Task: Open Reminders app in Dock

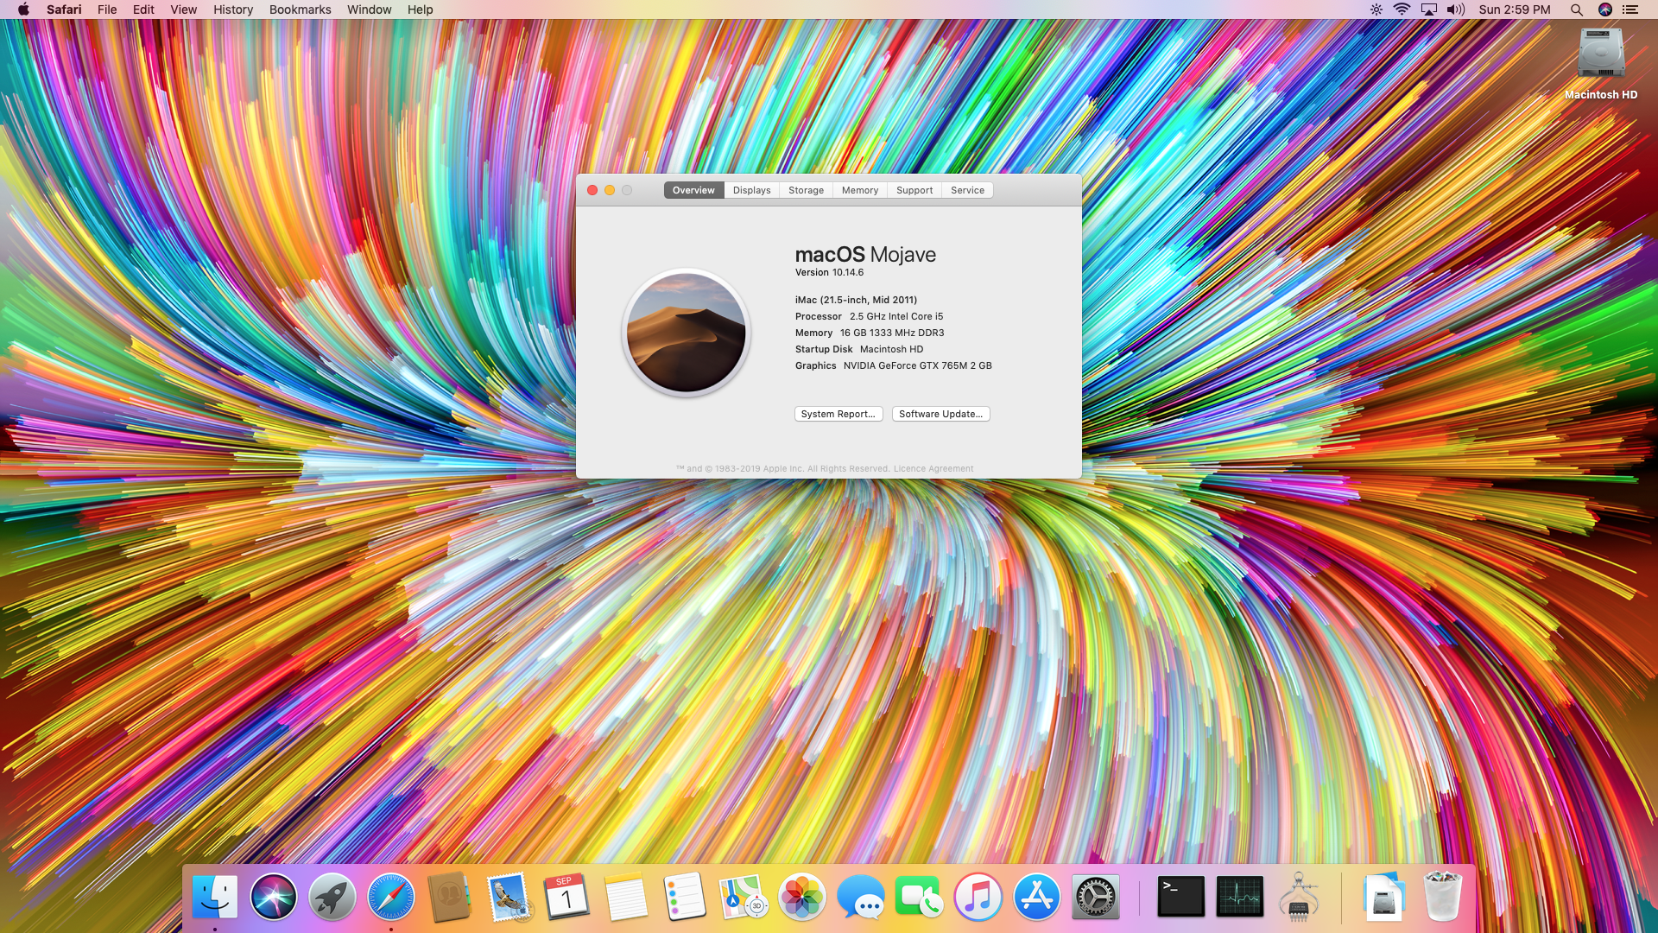Action: tap(685, 897)
